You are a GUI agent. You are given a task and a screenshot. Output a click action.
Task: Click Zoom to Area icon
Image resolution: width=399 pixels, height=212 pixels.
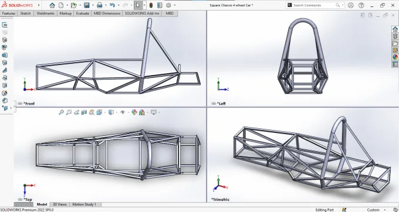pos(69,112)
